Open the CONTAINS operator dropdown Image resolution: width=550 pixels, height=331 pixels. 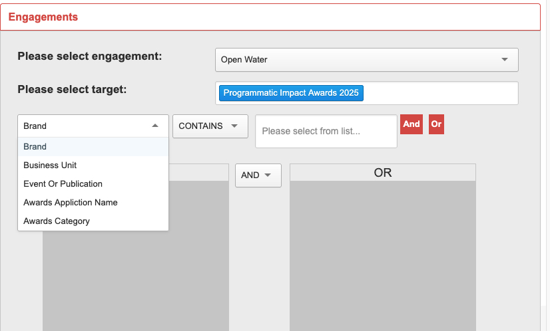210,126
